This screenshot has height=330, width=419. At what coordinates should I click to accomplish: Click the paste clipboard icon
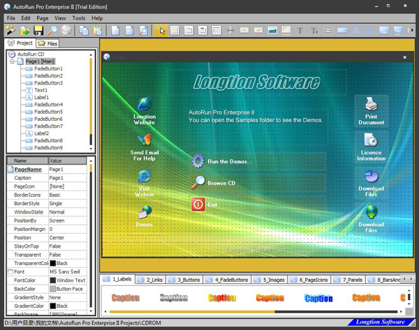click(98, 30)
